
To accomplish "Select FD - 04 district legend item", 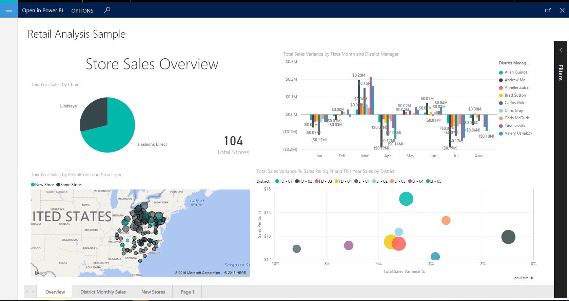I will [343, 181].
